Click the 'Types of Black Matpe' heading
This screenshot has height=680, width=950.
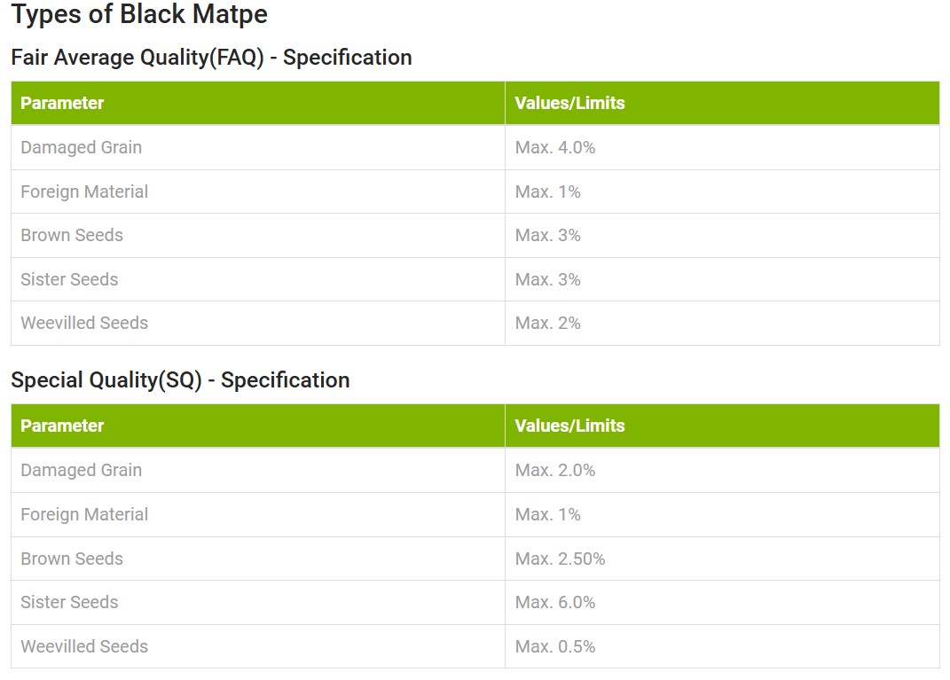139,15
